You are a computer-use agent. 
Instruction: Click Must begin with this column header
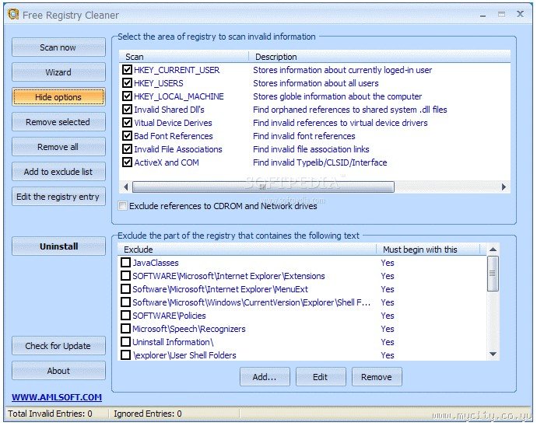(x=428, y=250)
